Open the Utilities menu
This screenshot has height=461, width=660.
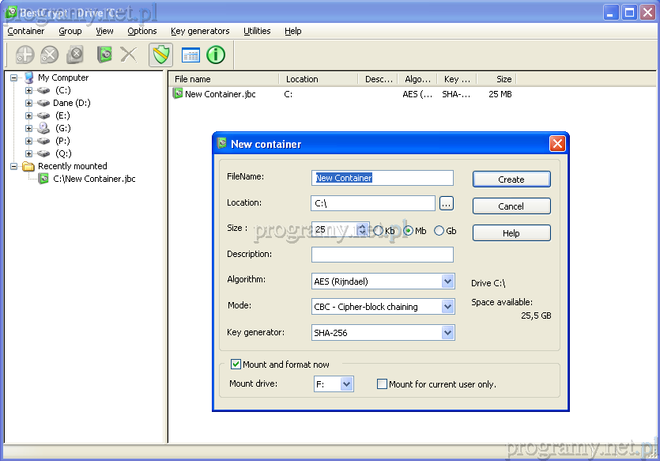coord(257,31)
